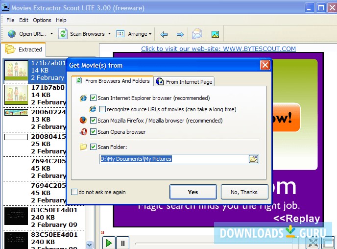Switch to From Internet Page tab

tap(184, 82)
